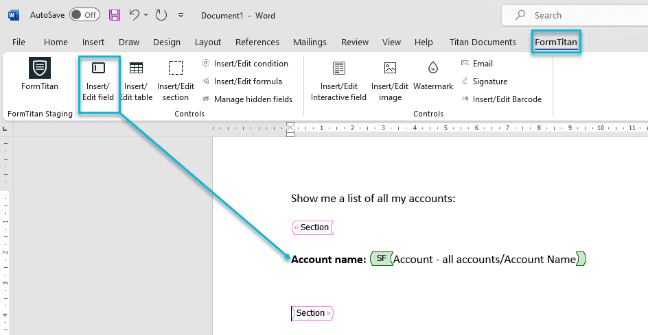This screenshot has width=648, height=335.
Task: Expand the Undo dropdown arrow
Action: coord(147,15)
